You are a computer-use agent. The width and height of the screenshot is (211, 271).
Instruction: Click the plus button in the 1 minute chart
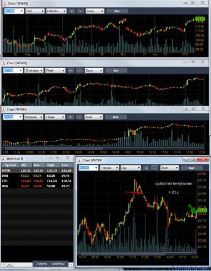tap(146, 168)
